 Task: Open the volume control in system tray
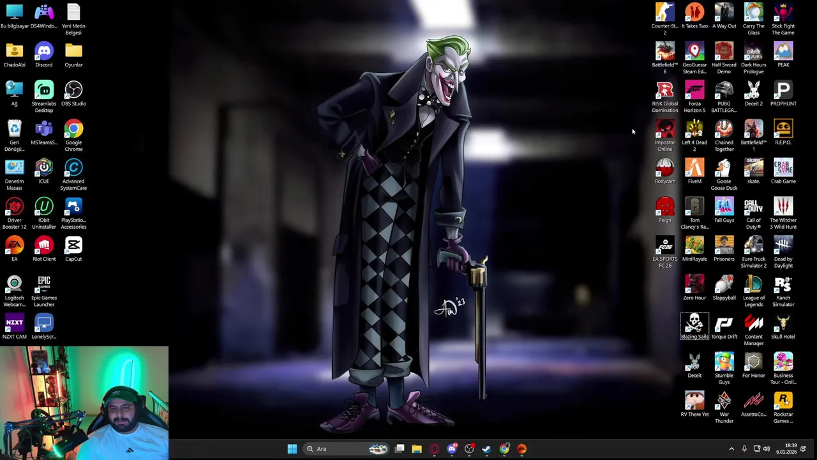click(x=767, y=448)
